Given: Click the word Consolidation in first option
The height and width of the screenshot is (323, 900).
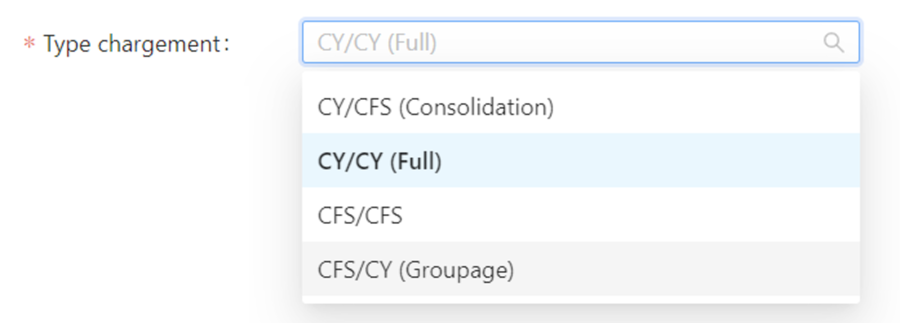Looking at the screenshot, I should (479, 107).
